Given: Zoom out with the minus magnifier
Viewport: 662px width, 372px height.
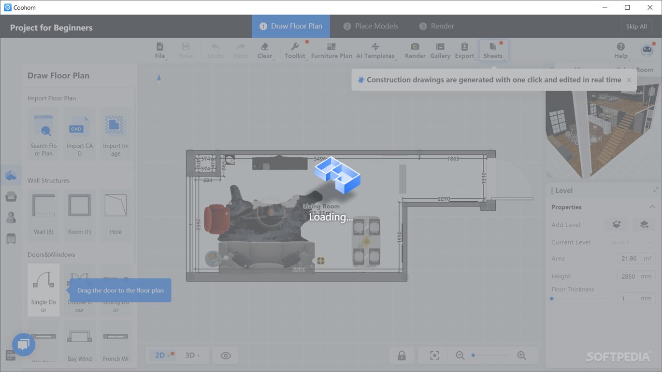Looking at the screenshot, I should coord(460,356).
